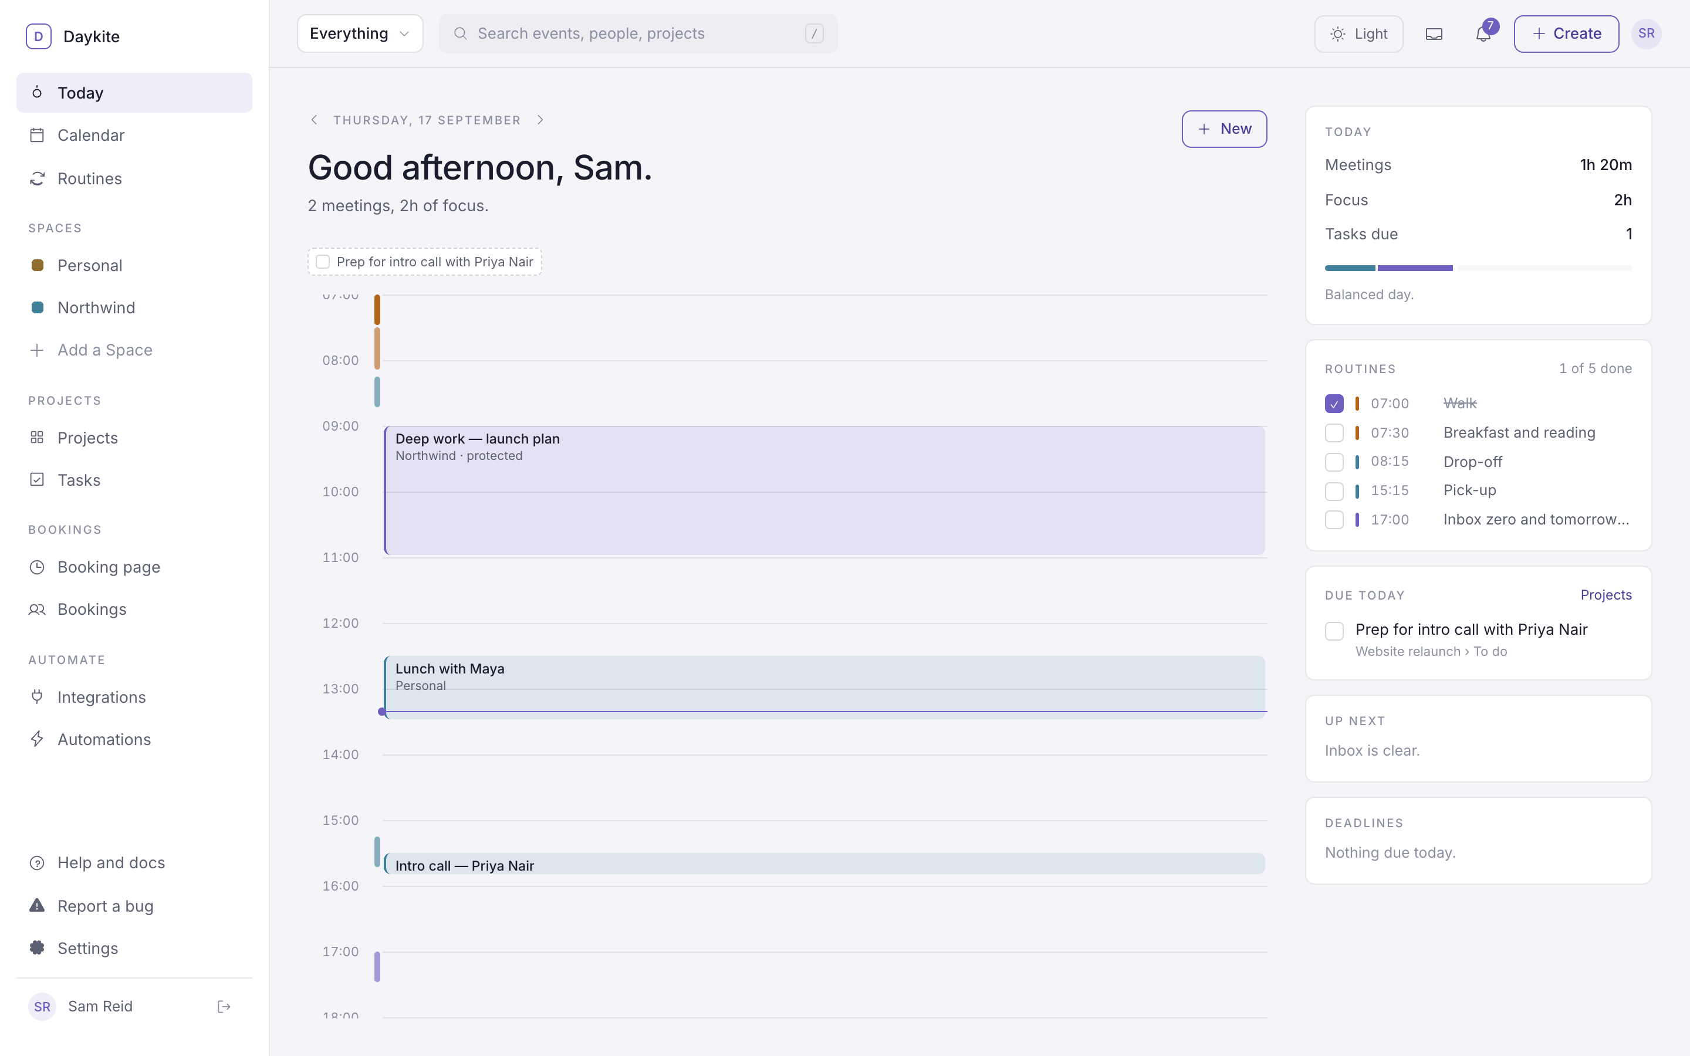
Task: Click the Automations lightning icon
Action: pos(37,739)
